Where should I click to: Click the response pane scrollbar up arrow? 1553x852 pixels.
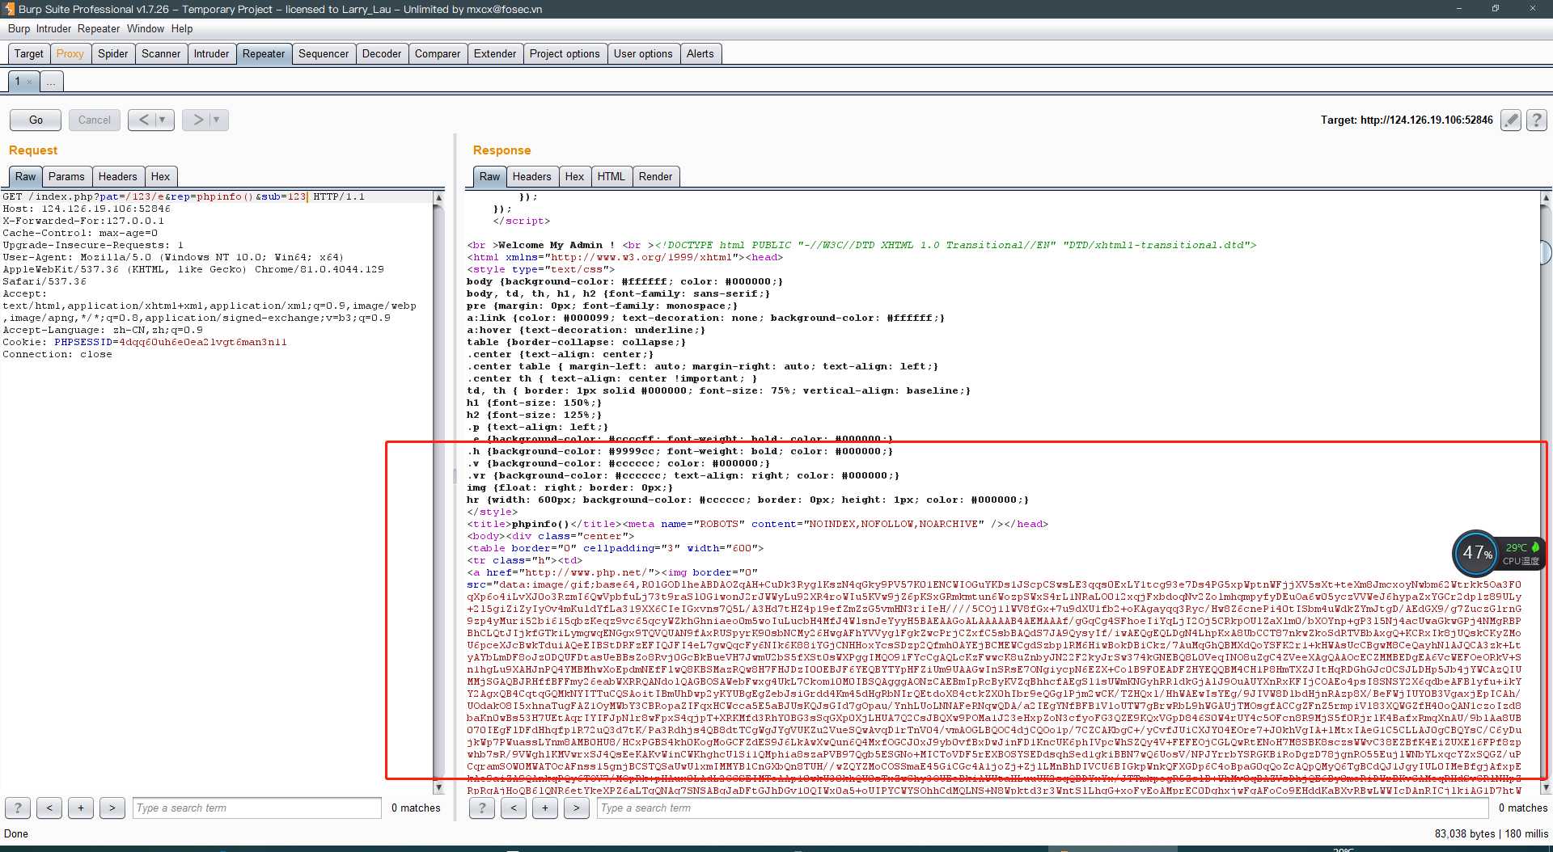pos(1546,198)
